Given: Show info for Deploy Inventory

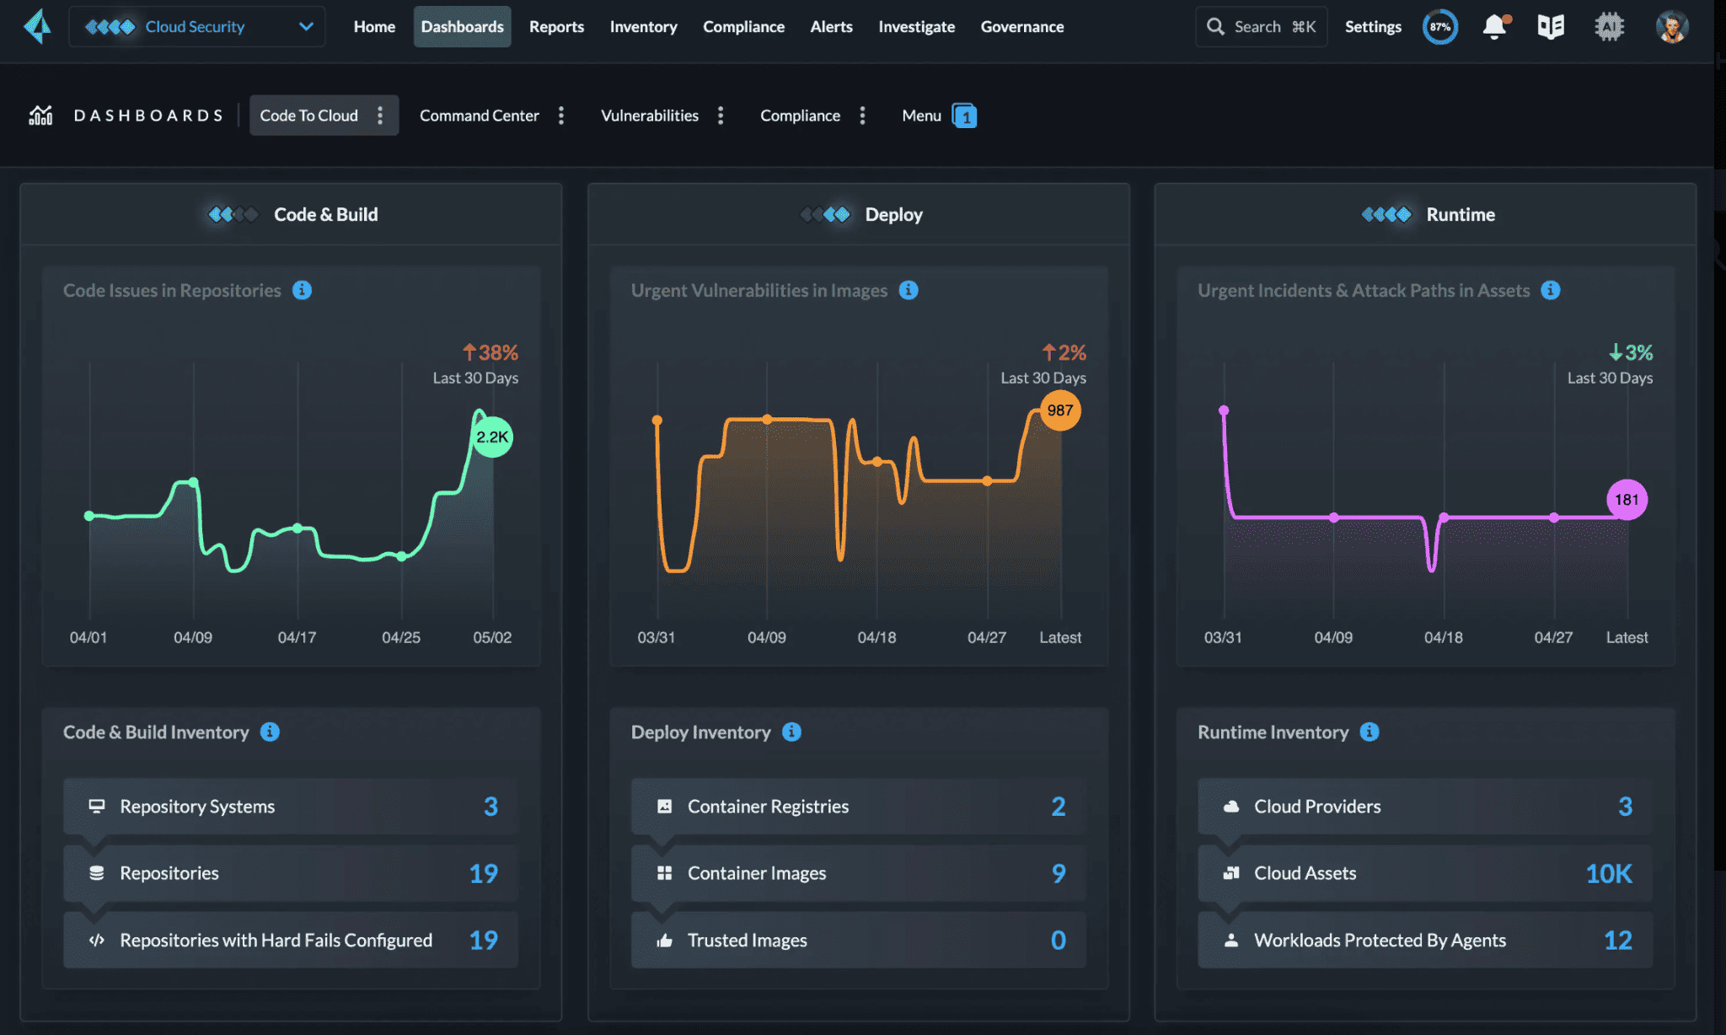Looking at the screenshot, I should tap(791, 732).
